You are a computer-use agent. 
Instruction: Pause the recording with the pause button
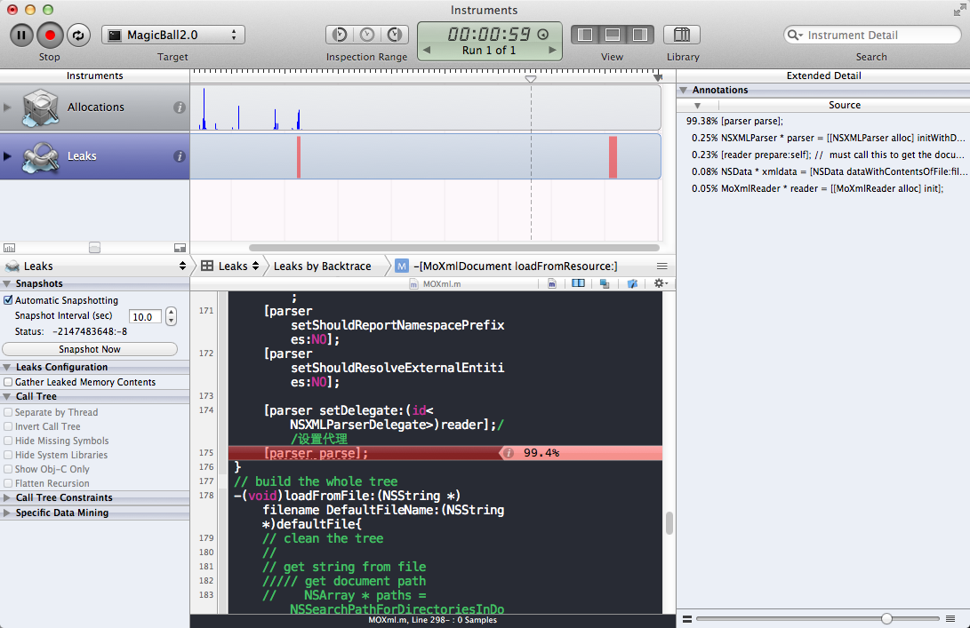click(x=21, y=36)
